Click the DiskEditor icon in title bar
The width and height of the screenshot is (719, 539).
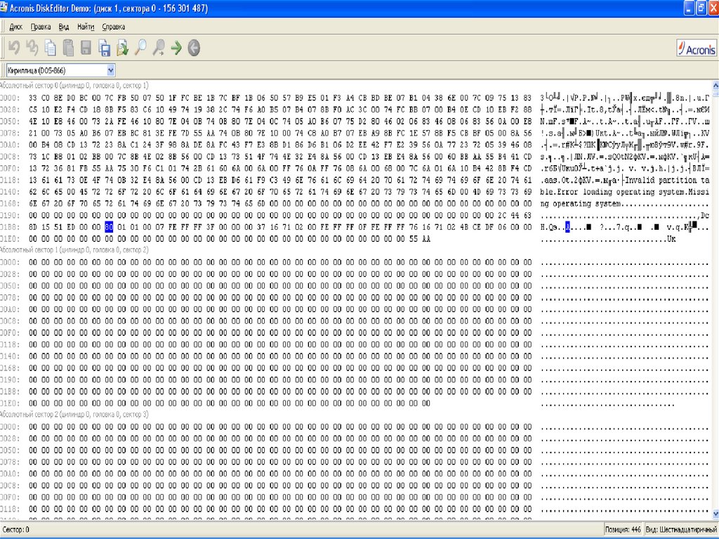[x=4, y=8]
